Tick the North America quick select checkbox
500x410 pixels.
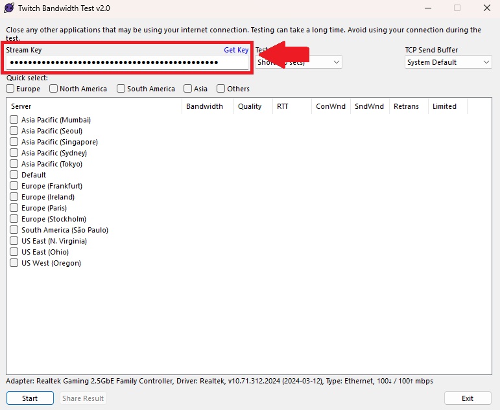point(54,89)
